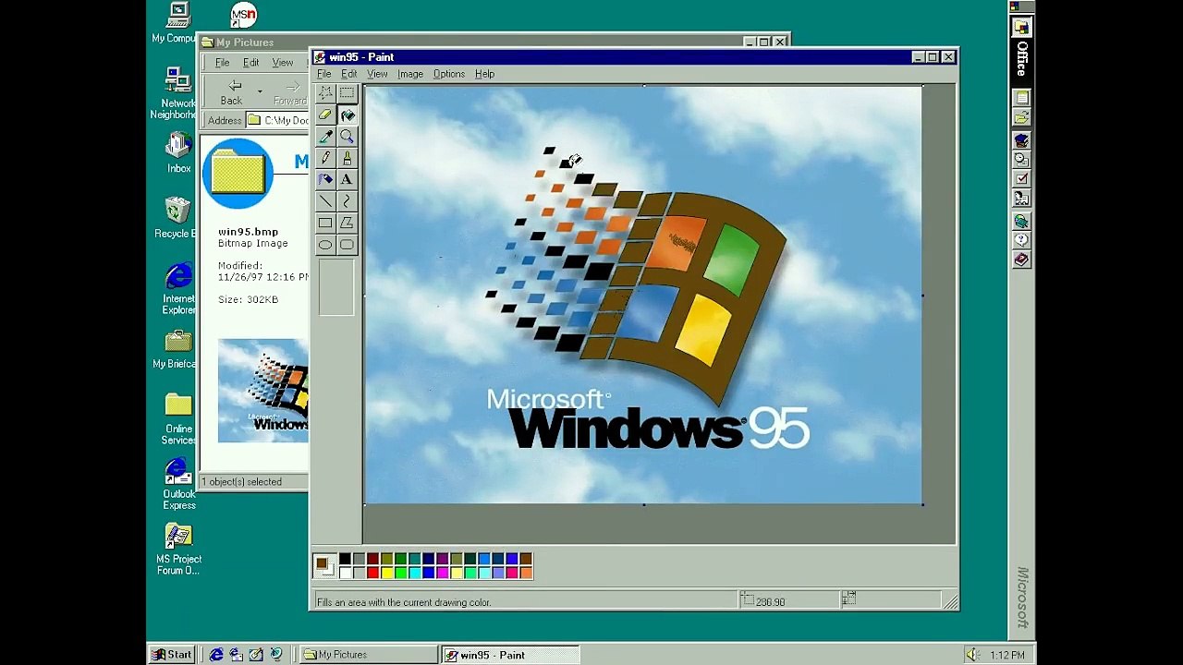
Task: Choose the Magnifier tool in Paint
Action: coord(347,137)
